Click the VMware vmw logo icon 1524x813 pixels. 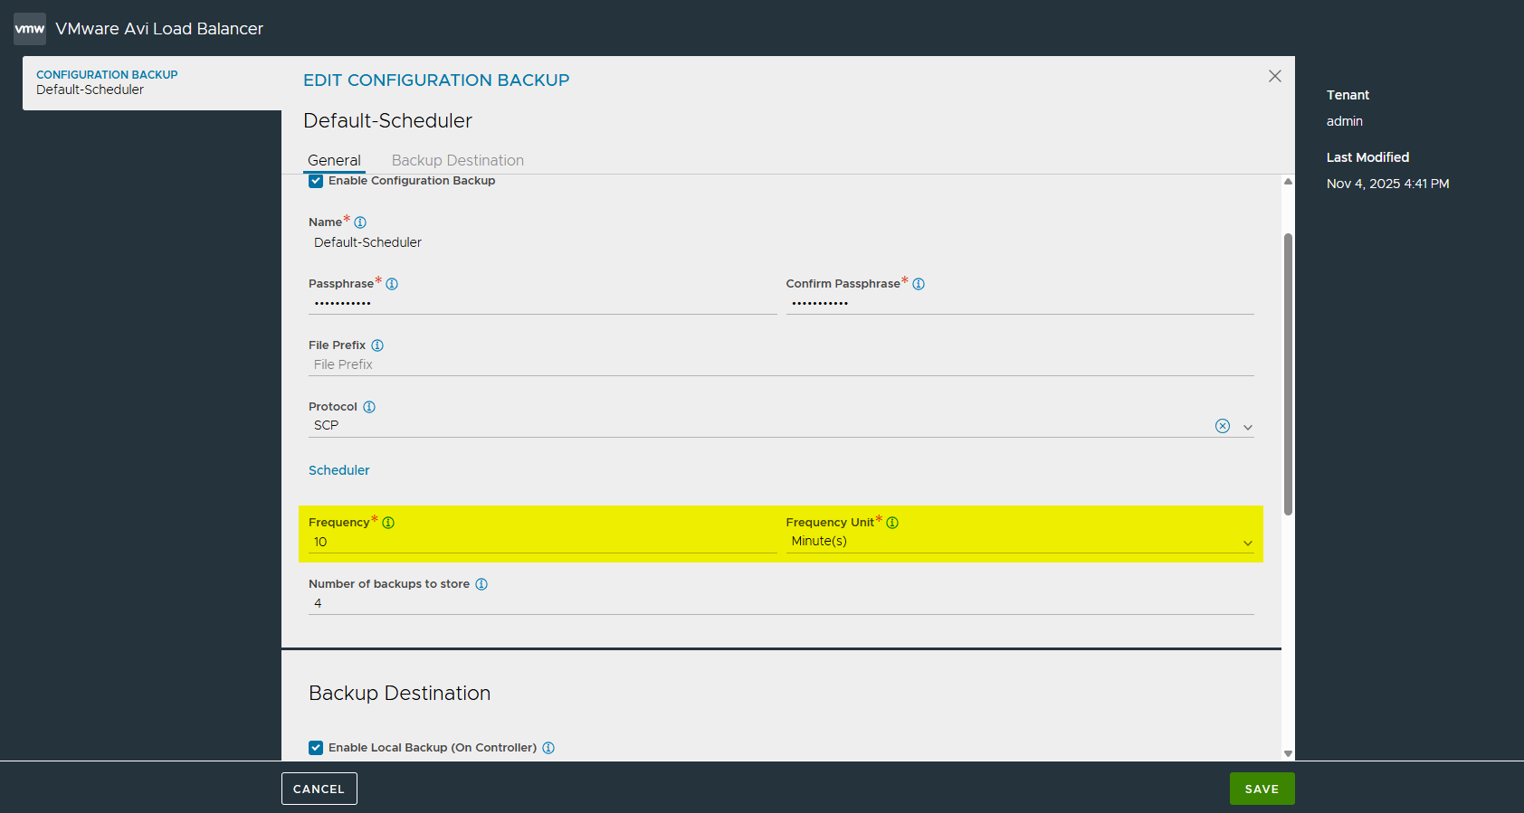click(30, 29)
